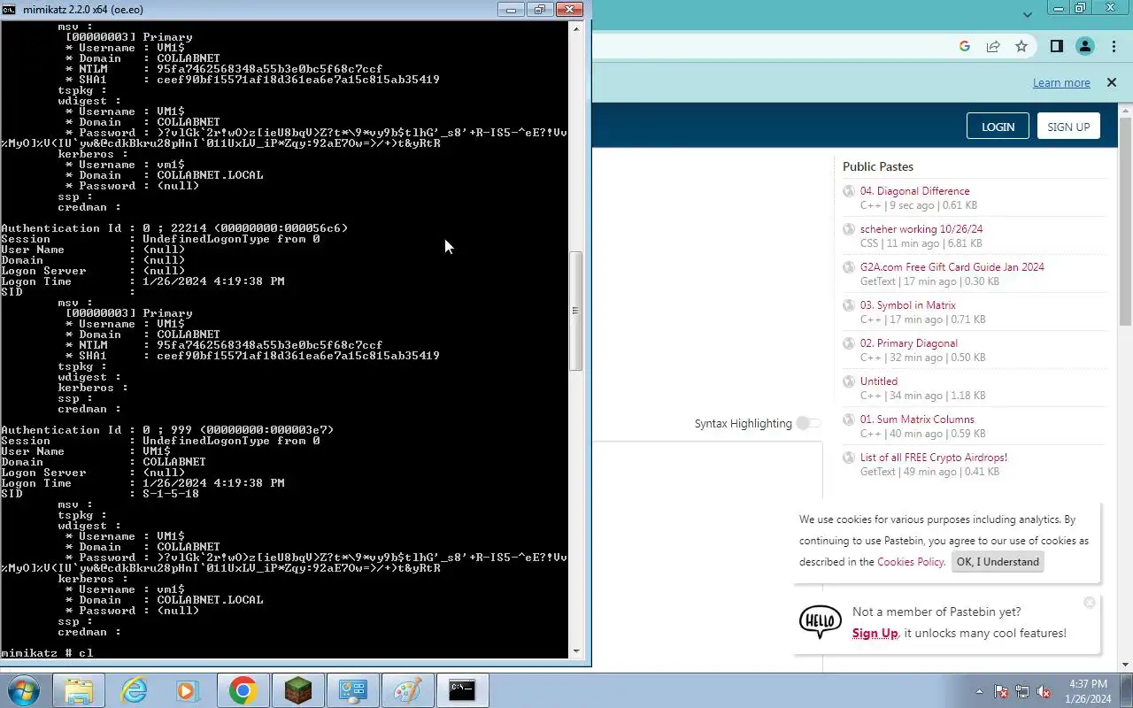Screen dimensions: 1133x708
Task: Click the globe icon beside the Untitled paste
Action: pyautogui.click(x=849, y=381)
